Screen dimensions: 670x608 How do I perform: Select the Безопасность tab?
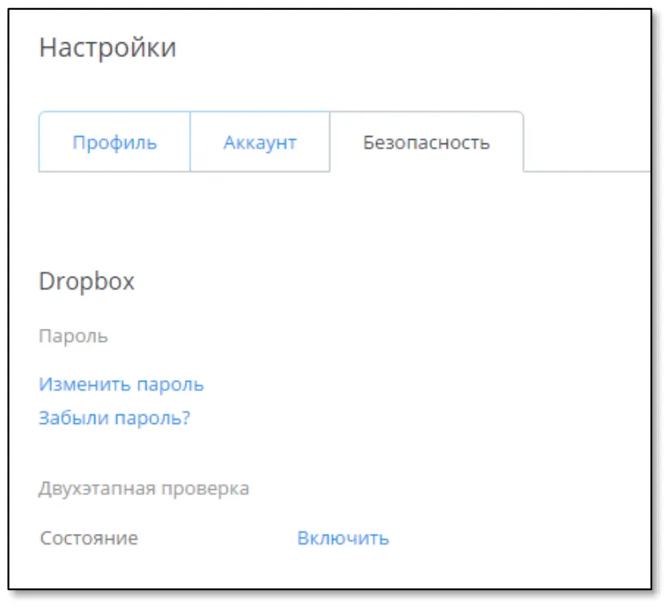(x=427, y=142)
